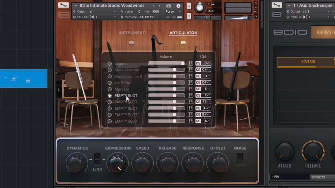Open the Output st. 1 dropdown

coord(115,11)
